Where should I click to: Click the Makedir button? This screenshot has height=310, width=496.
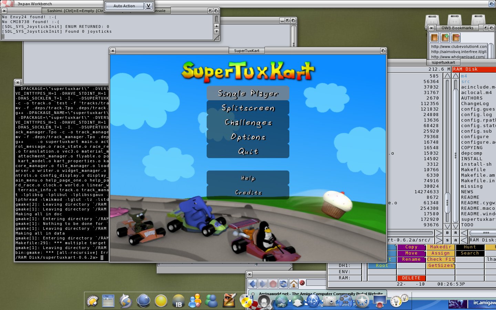point(441,247)
